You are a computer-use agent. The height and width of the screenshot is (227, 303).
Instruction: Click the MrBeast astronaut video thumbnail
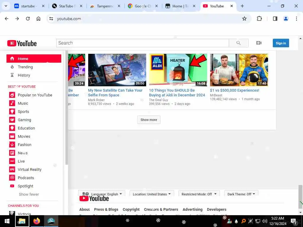point(239,70)
